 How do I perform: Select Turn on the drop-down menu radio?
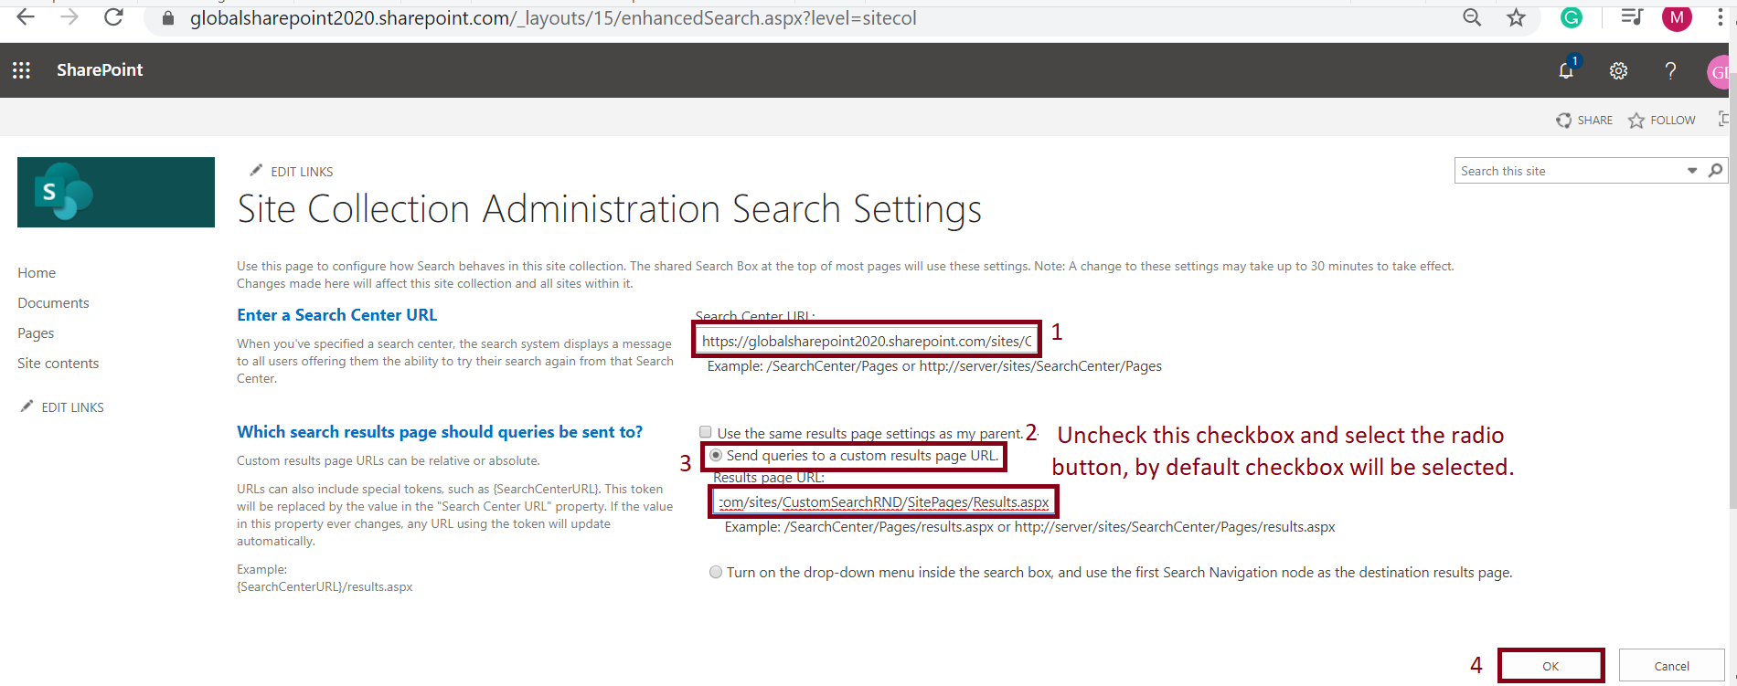pyautogui.click(x=716, y=573)
